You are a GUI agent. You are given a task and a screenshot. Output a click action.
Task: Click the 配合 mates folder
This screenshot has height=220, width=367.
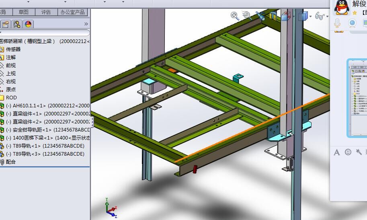click(11, 162)
